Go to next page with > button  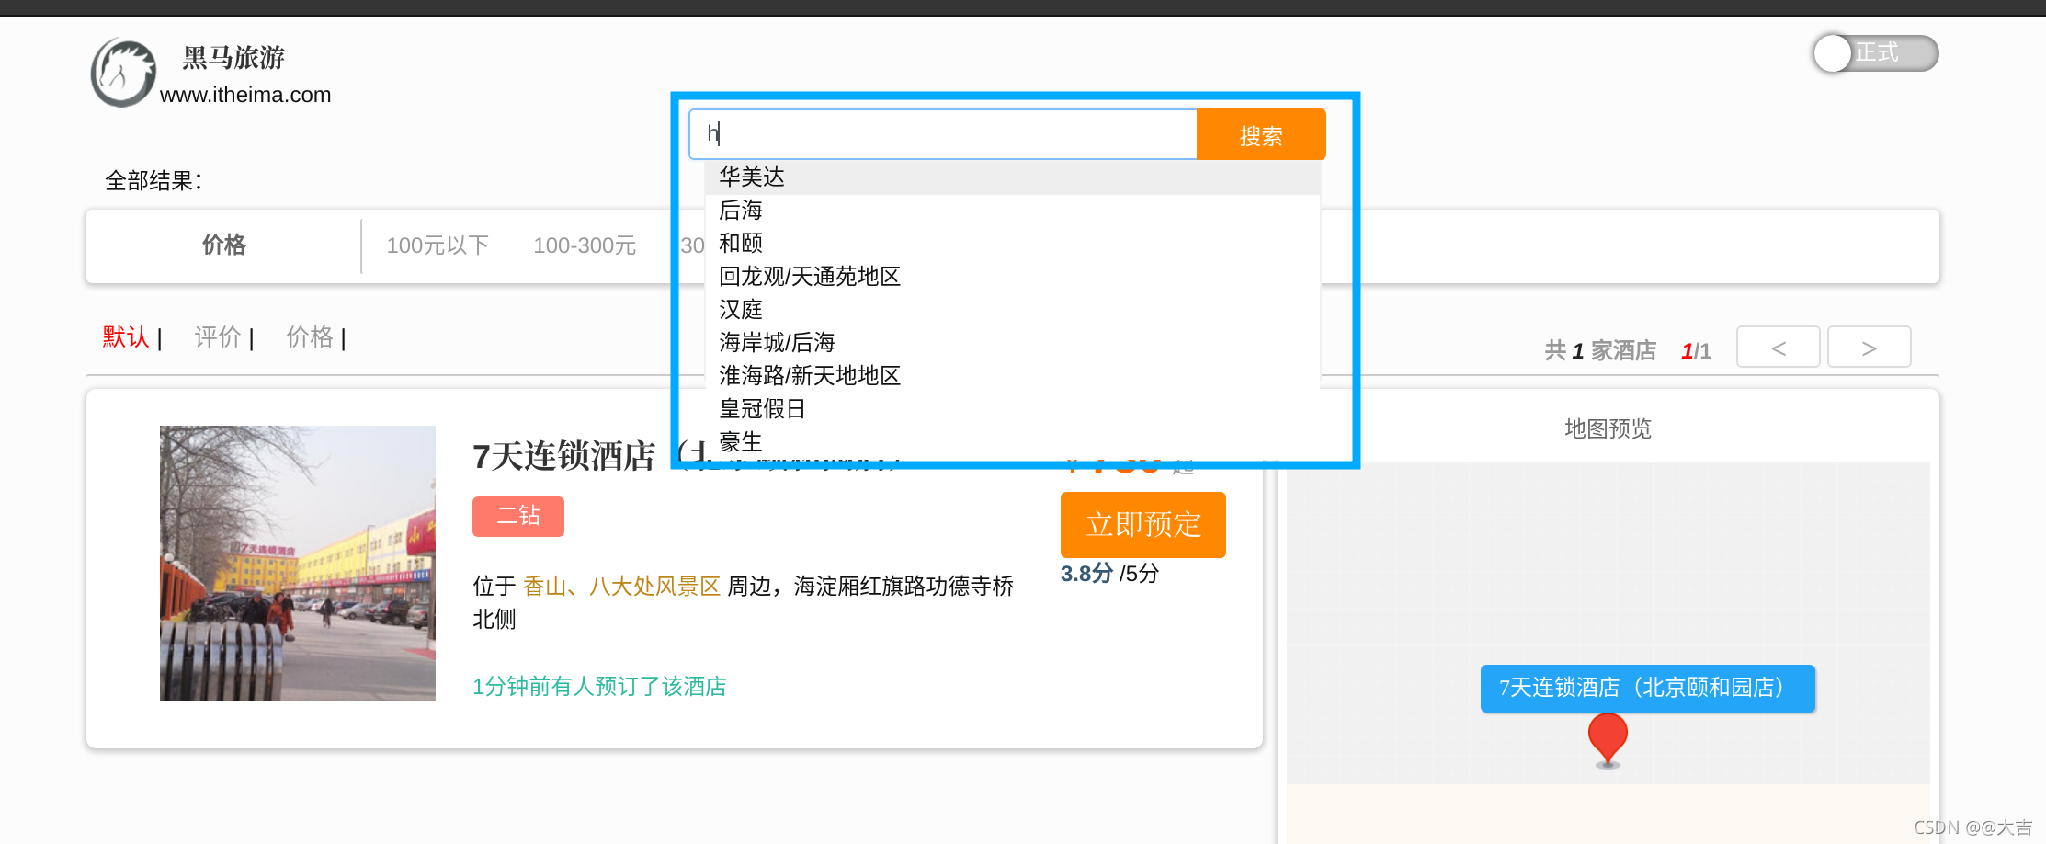click(1870, 348)
